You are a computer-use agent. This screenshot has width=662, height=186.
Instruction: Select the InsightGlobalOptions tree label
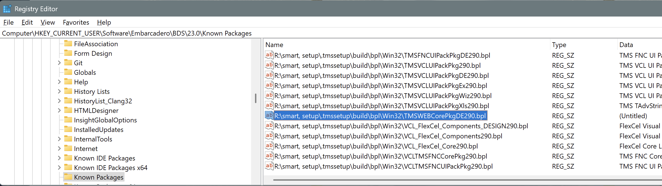[105, 120]
